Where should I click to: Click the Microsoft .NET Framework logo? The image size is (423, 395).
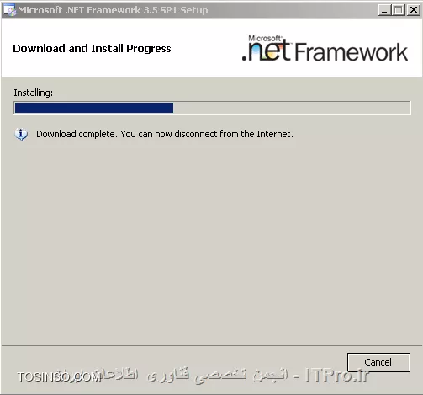tap(325, 48)
